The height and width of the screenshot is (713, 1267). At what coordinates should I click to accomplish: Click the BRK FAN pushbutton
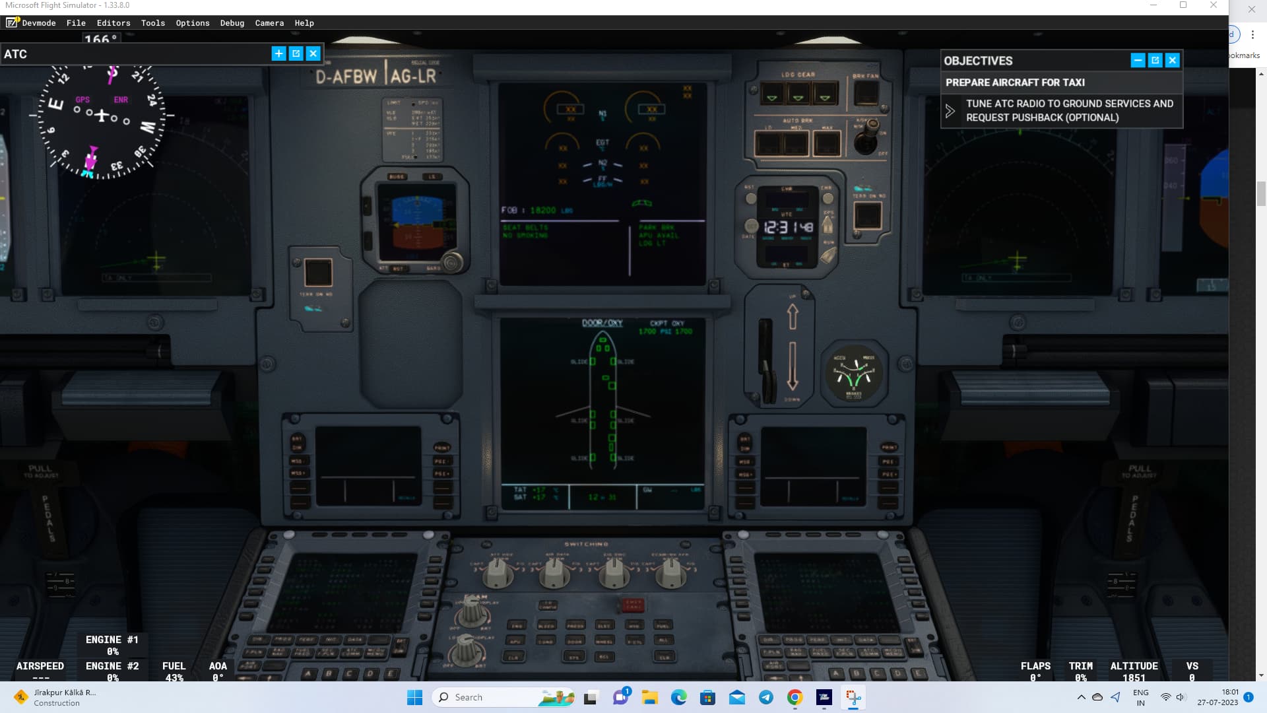866,94
